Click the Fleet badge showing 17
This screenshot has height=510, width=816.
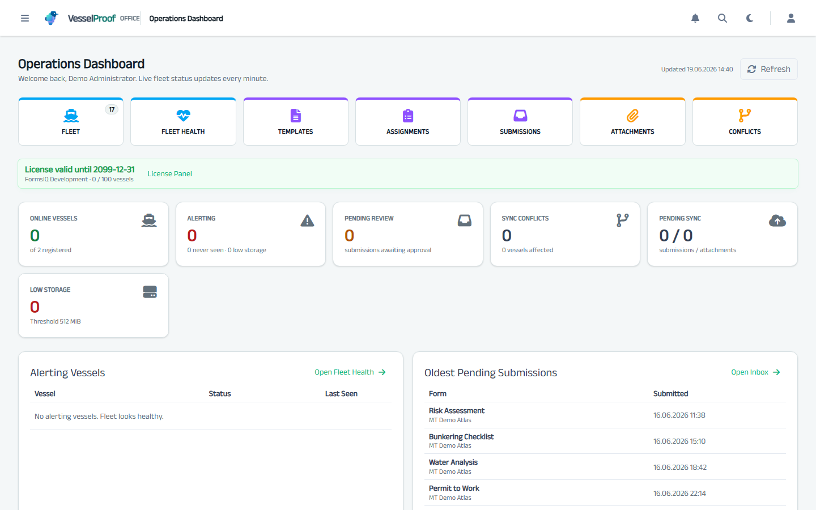coord(112,109)
